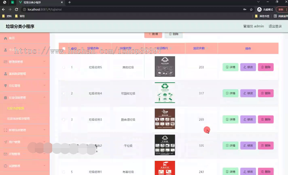Click 删除 for 垃圾名称3
The image size is (288, 175).
pyautogui.click(x=266, y=120)
